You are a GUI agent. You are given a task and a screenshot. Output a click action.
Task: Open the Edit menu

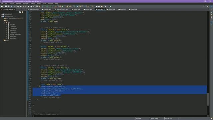[6, 4]
